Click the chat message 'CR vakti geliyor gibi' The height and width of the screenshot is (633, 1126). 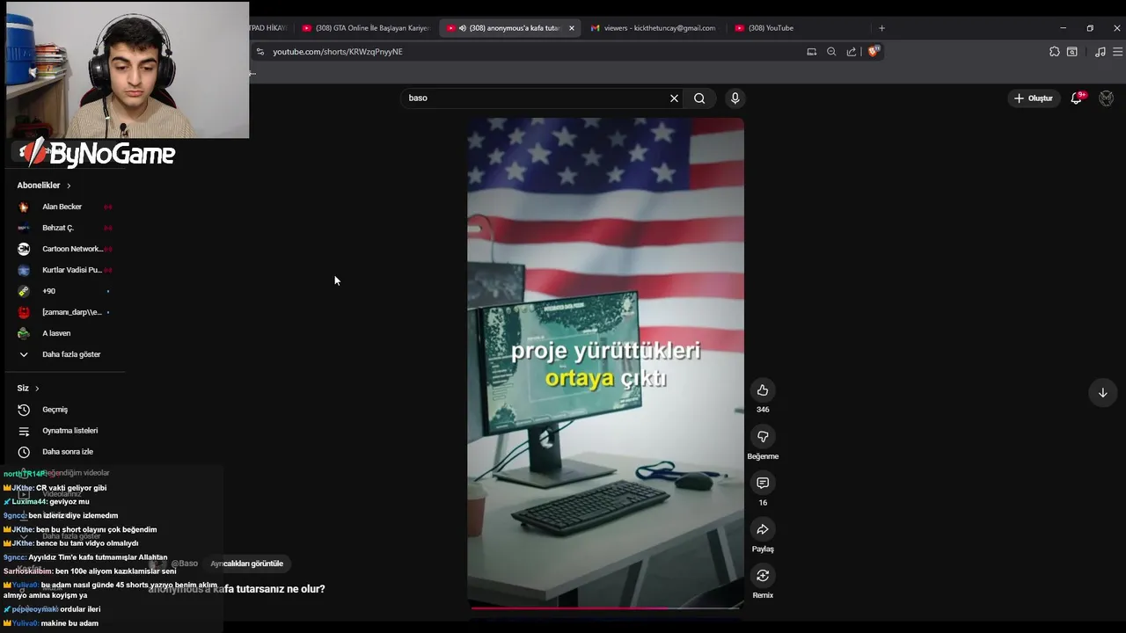coord(71,488)
